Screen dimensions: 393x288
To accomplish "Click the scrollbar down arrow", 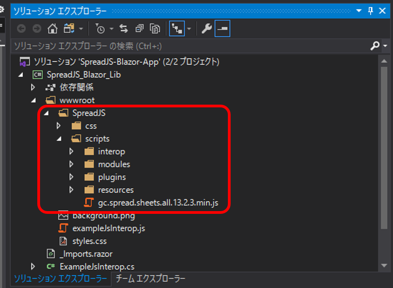I will pyautogui.click(x=384, y=265).
